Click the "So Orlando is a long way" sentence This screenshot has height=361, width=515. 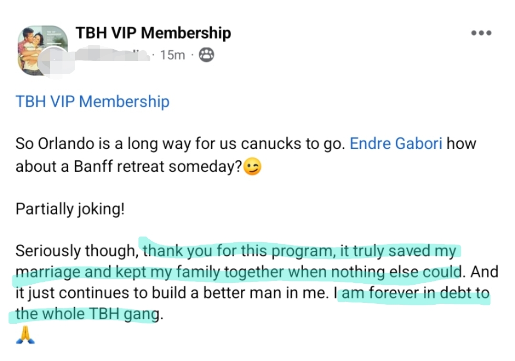point(119,144)
